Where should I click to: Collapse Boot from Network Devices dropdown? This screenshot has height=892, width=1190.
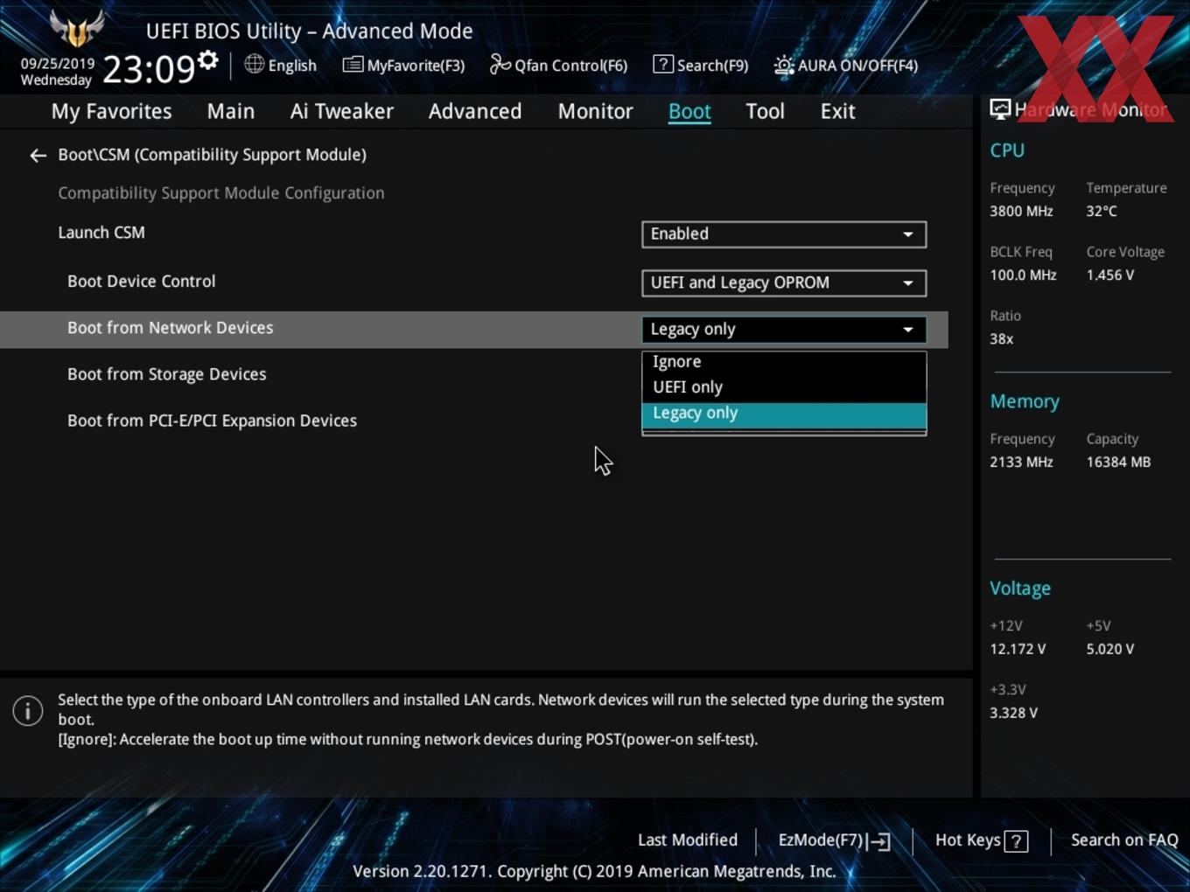(908, 330)
